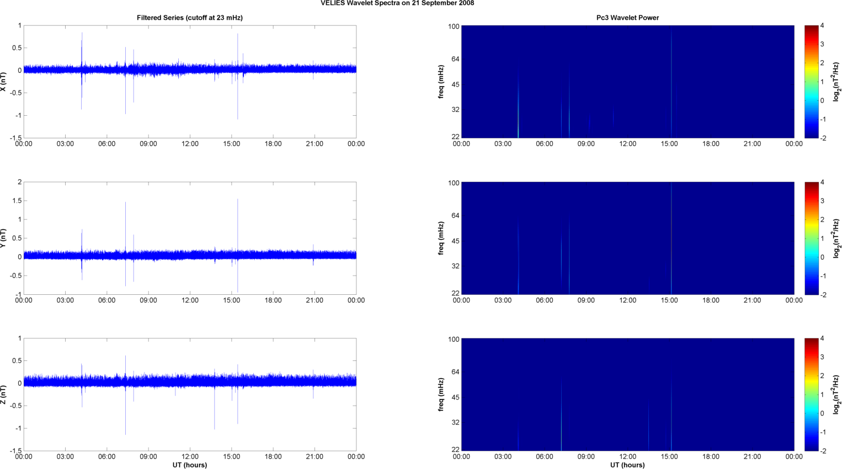
Task: Click the 12:00 tick under the X series plot
Action: [190, 144]
